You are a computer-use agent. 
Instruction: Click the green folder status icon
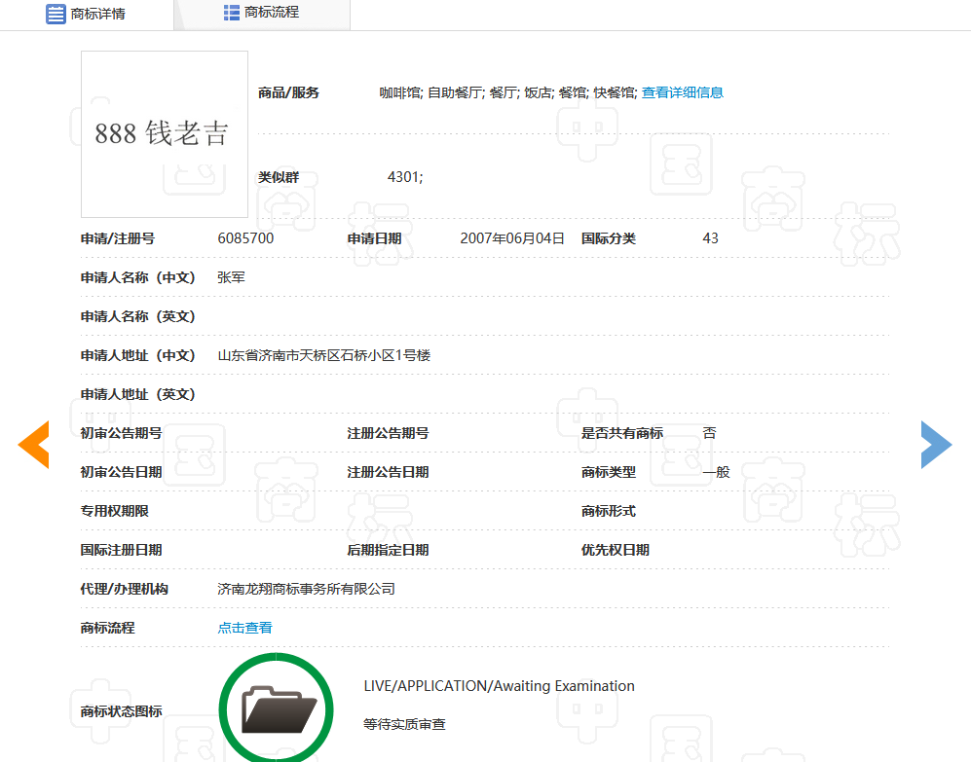[276, 708]
